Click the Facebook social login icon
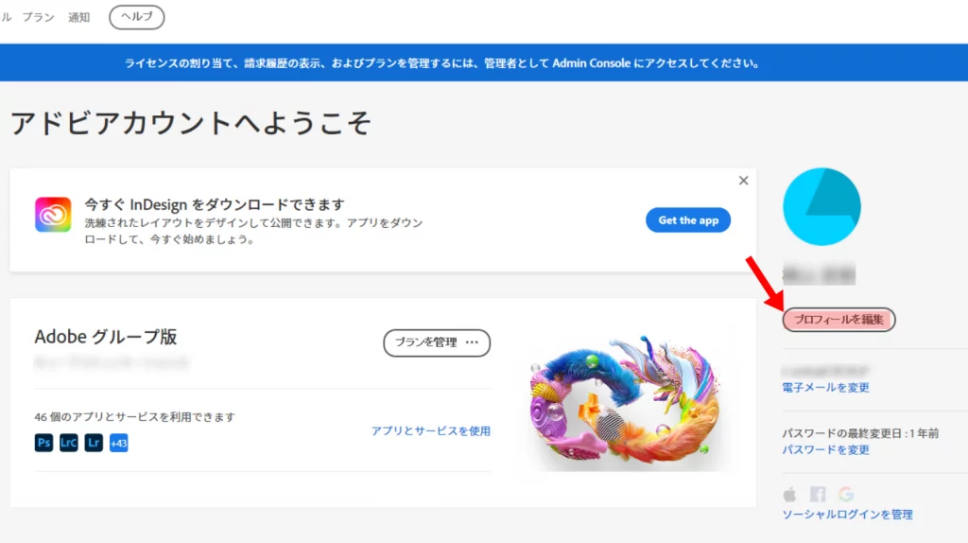This screenshot has width=968, height=543. tap(818, 494)
